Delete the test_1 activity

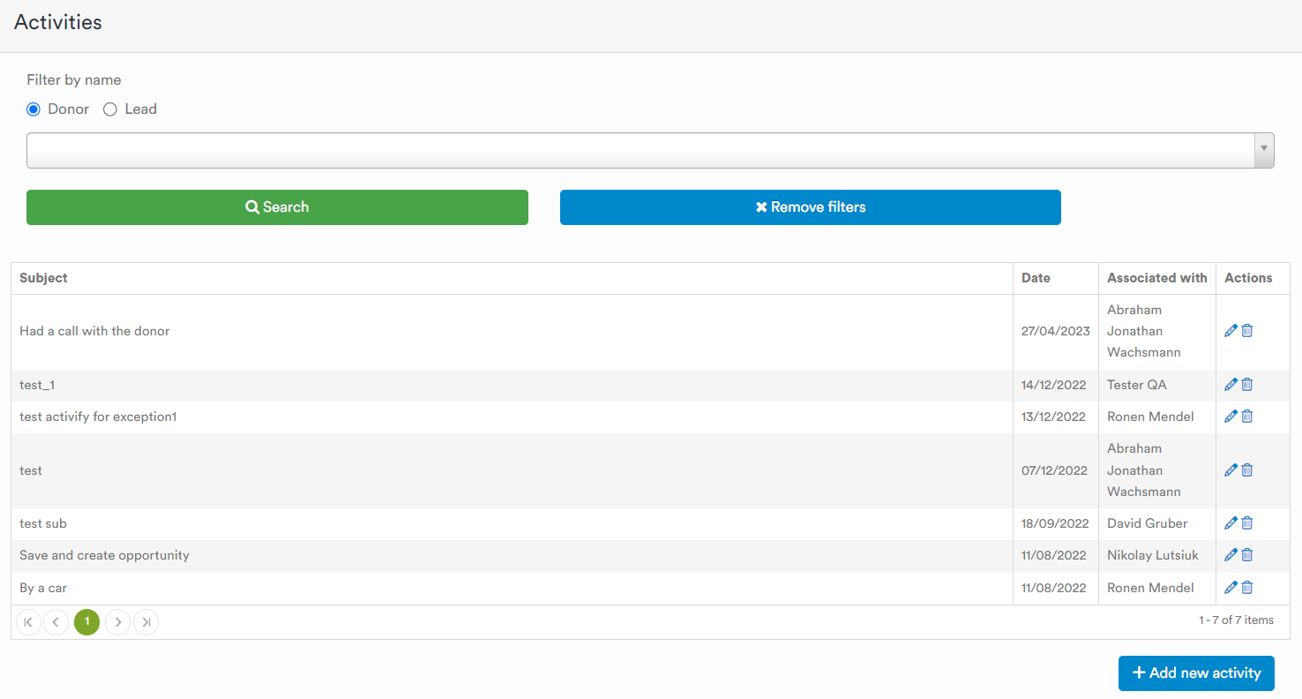(x=1247, y=385)
